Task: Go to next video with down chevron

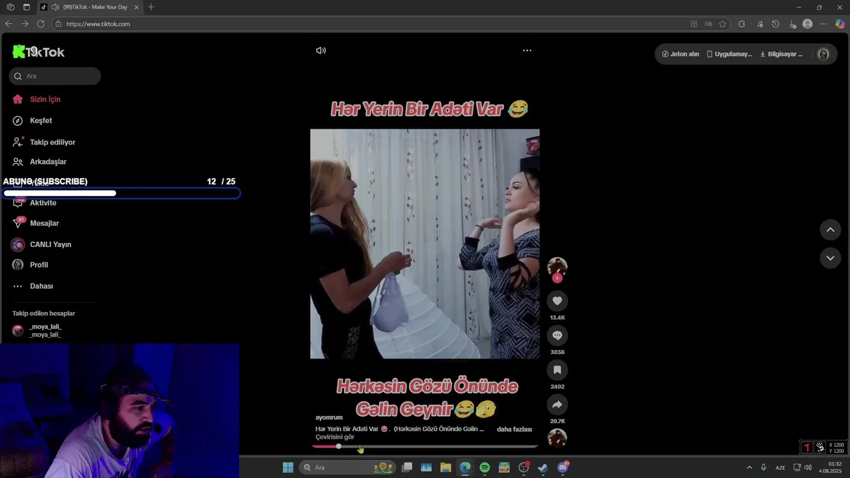Action: 830,258
